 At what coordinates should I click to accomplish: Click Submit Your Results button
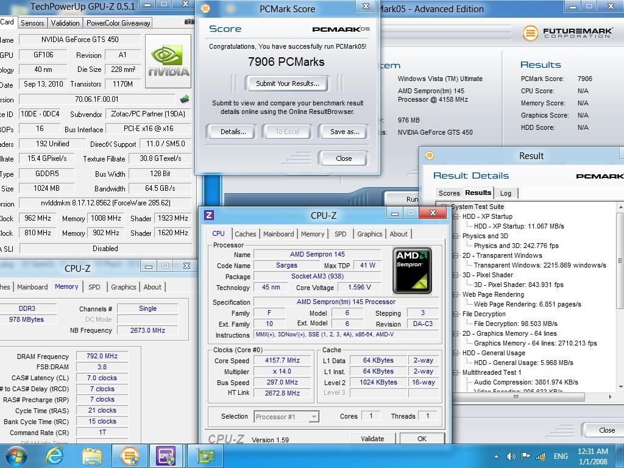coord(288,83)
